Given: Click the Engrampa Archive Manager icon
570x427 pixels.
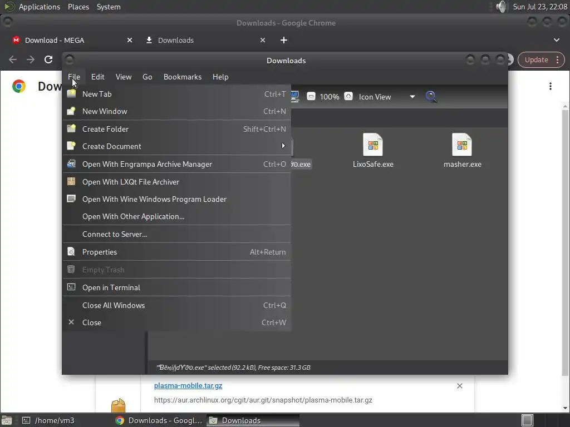Looking at the screenshot, I should [71, 164].
